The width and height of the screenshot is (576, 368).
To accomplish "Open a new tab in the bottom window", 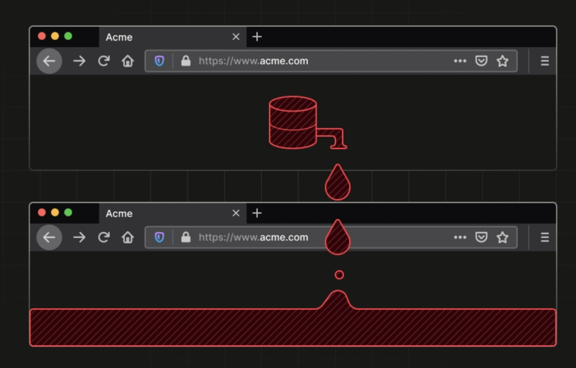I will click(x=257, y=213).
